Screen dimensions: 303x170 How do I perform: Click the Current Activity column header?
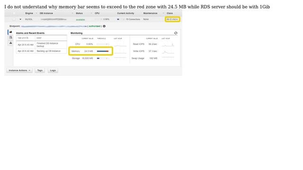(x=125, y=13)
